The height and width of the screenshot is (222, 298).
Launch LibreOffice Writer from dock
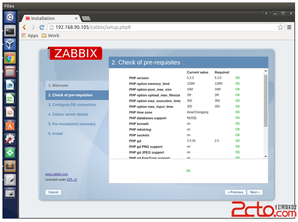[10, 85]
